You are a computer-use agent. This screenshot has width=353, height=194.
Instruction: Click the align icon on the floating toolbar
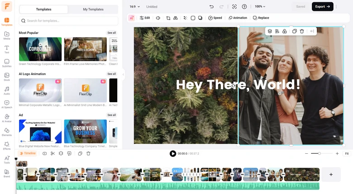pos(277,31)
